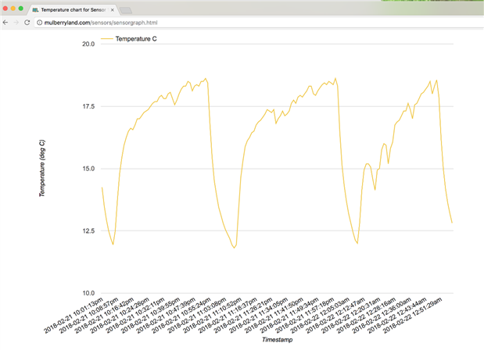This screenshot has height=350, width=484.
Task: Click the mulberryland.com URL address field
Action: pyautogui.click(x=259, y=23)
